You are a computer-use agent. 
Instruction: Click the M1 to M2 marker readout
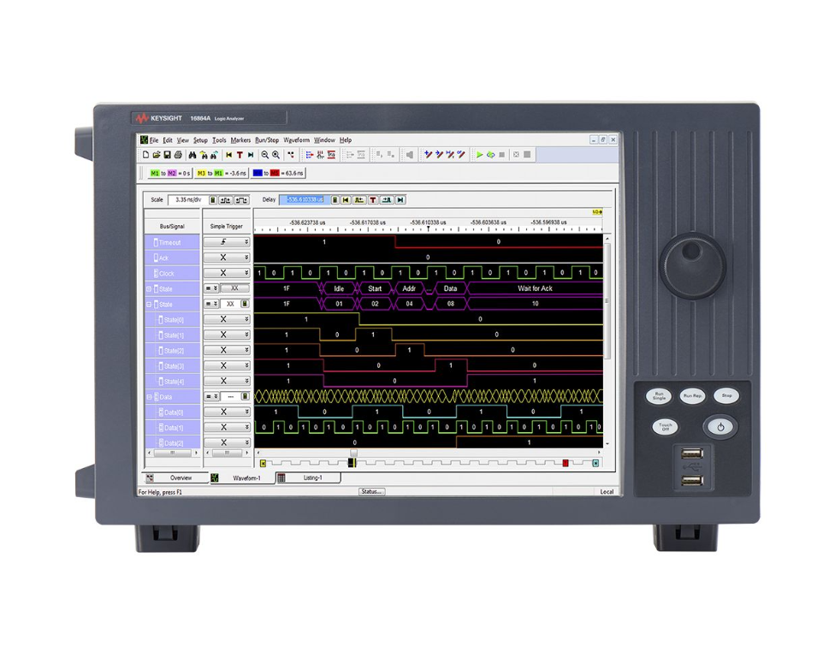[x=169, y=173]
